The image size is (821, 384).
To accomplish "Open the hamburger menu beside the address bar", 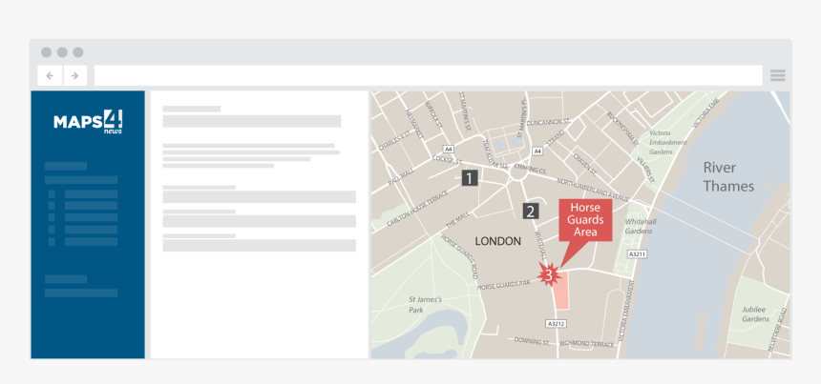I will [777, 75].
